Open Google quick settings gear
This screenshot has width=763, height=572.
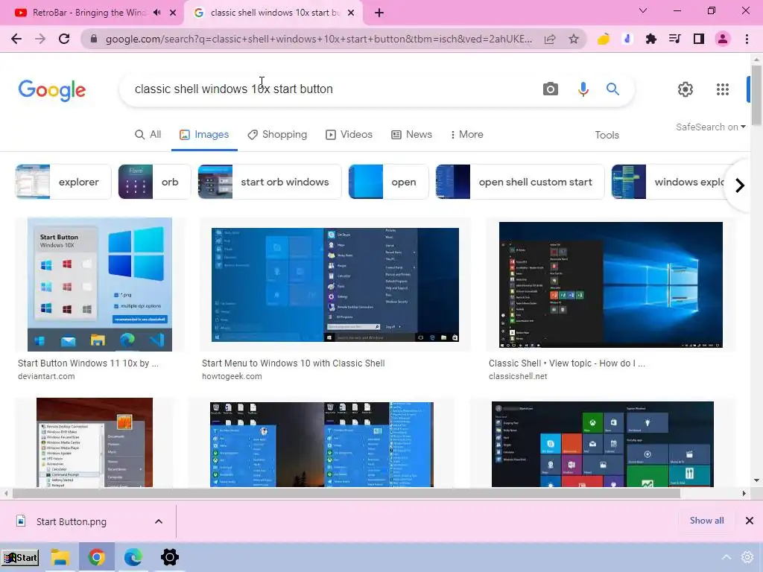point(686,89)
